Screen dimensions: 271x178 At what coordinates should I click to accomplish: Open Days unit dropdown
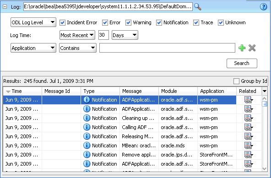click(125, 35)
